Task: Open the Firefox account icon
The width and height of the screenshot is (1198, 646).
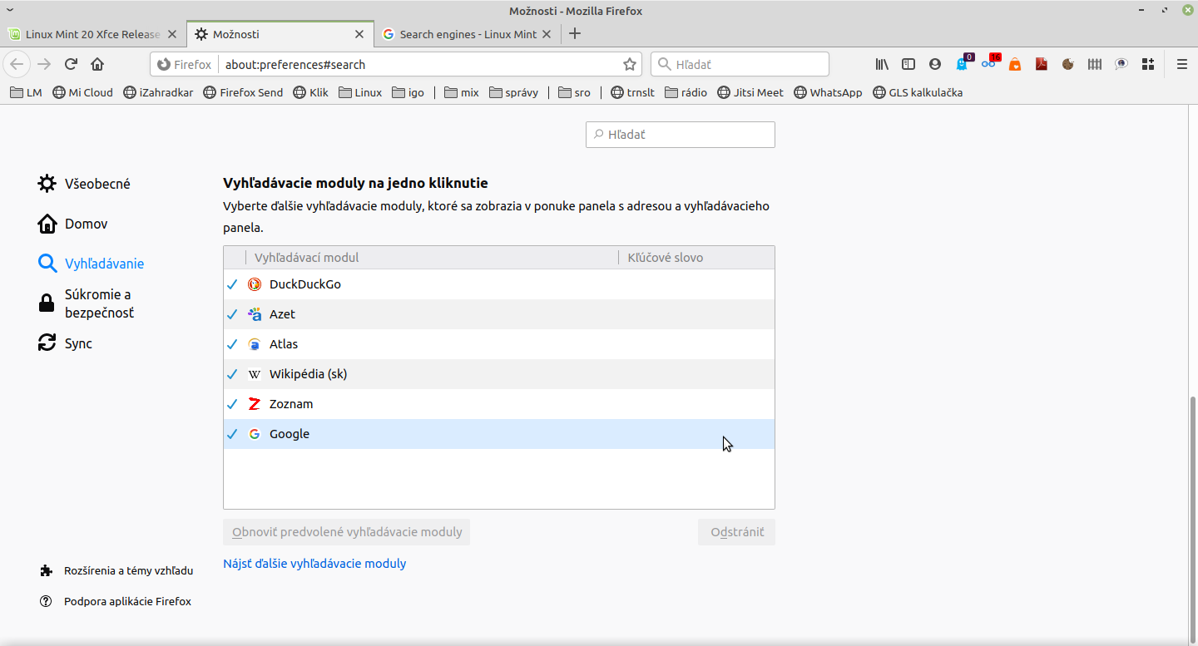Action: click(x=935, y=64)
